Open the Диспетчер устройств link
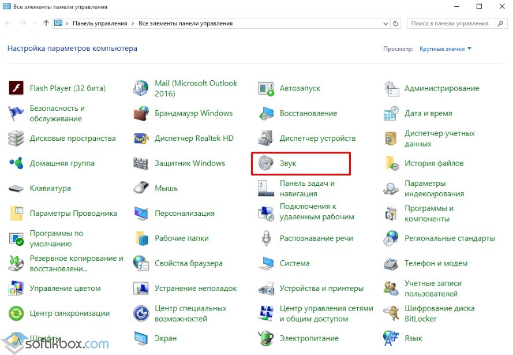The height and width of the screenshot is (355, 513). point(317,139)
